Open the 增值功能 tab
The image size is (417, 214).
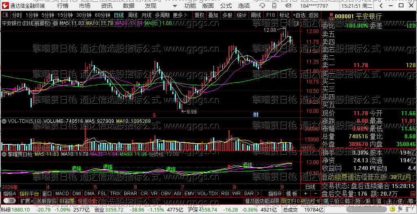pos(87,201)
